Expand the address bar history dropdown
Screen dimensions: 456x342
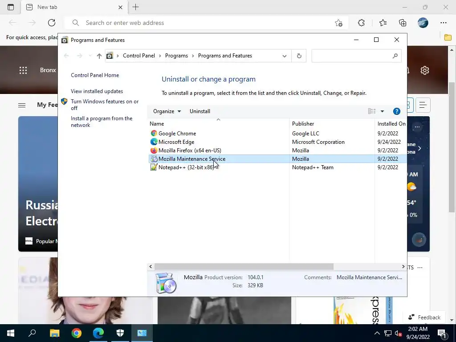[x=285, y=56]
